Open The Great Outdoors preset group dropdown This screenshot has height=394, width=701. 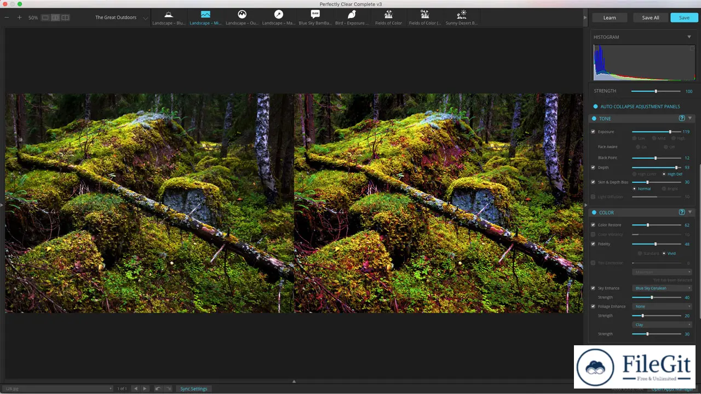pos(122,18)
